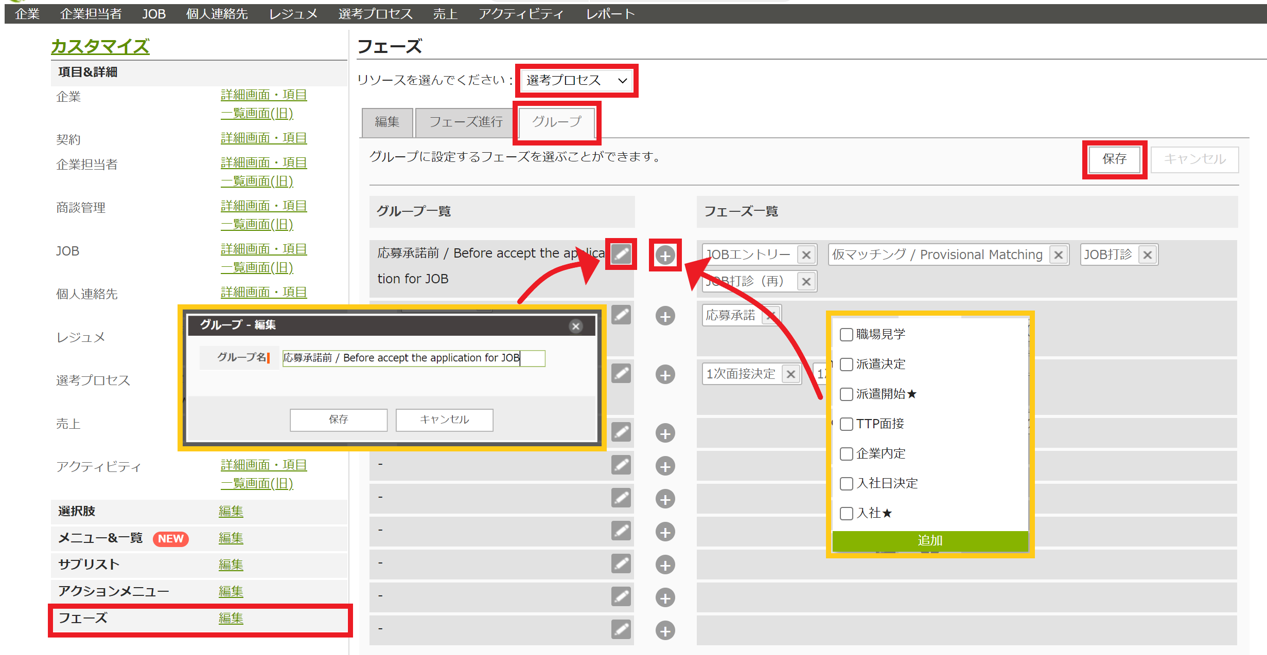Click 保存 button at top right

[x=1114, y=159]
